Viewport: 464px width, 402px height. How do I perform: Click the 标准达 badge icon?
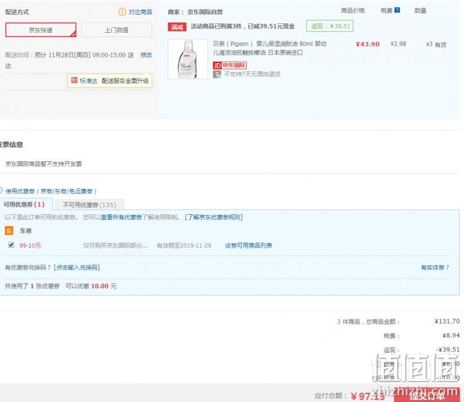coord(74,80)
